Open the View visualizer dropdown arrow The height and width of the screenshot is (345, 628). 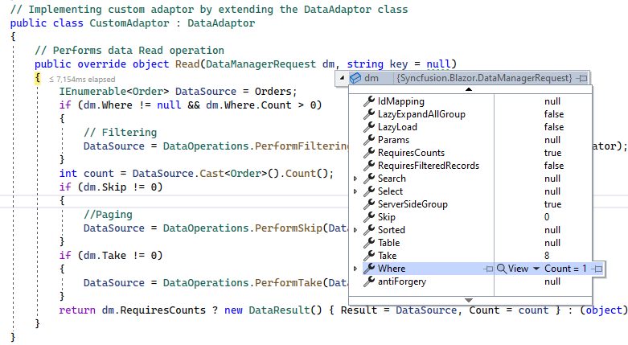point(536,269)
